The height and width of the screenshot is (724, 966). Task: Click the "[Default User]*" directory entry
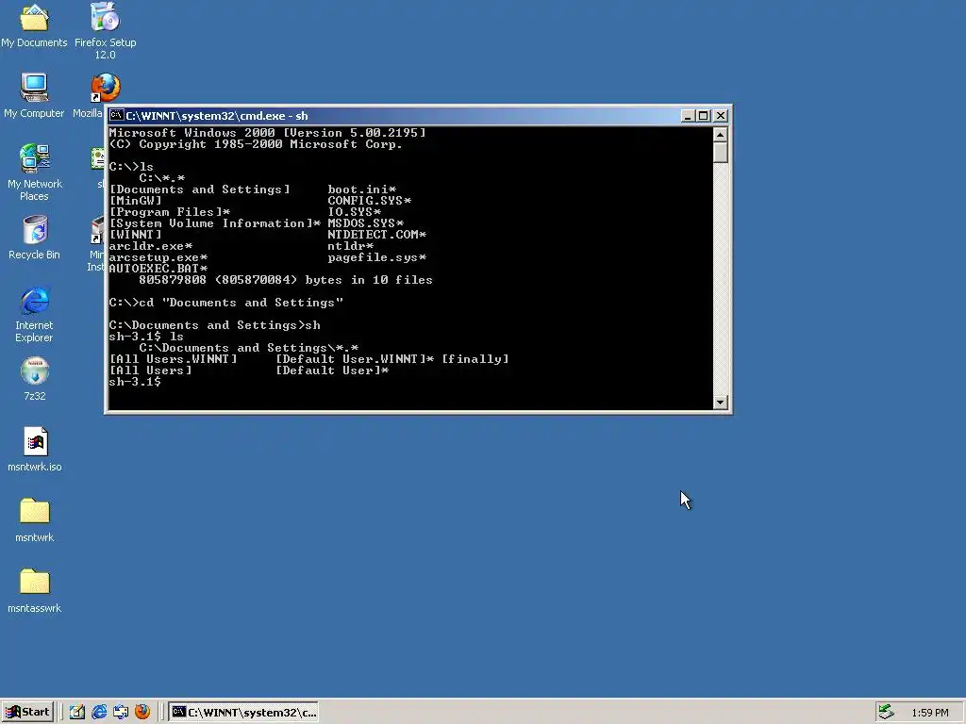[x=332, y=370]
